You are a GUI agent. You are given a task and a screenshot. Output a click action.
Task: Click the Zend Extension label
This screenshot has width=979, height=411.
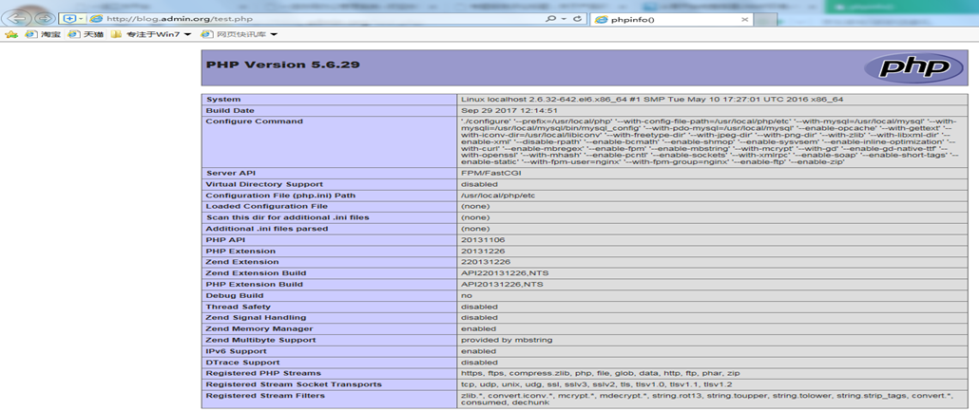point(242,262)
